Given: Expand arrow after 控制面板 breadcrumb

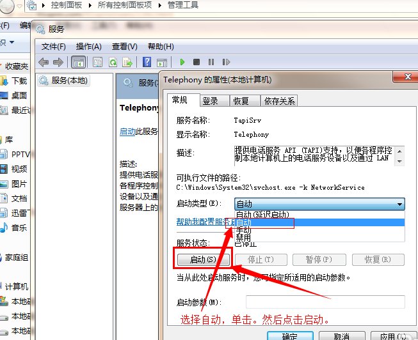Looking at the screenshot, I should click(90, 5).
